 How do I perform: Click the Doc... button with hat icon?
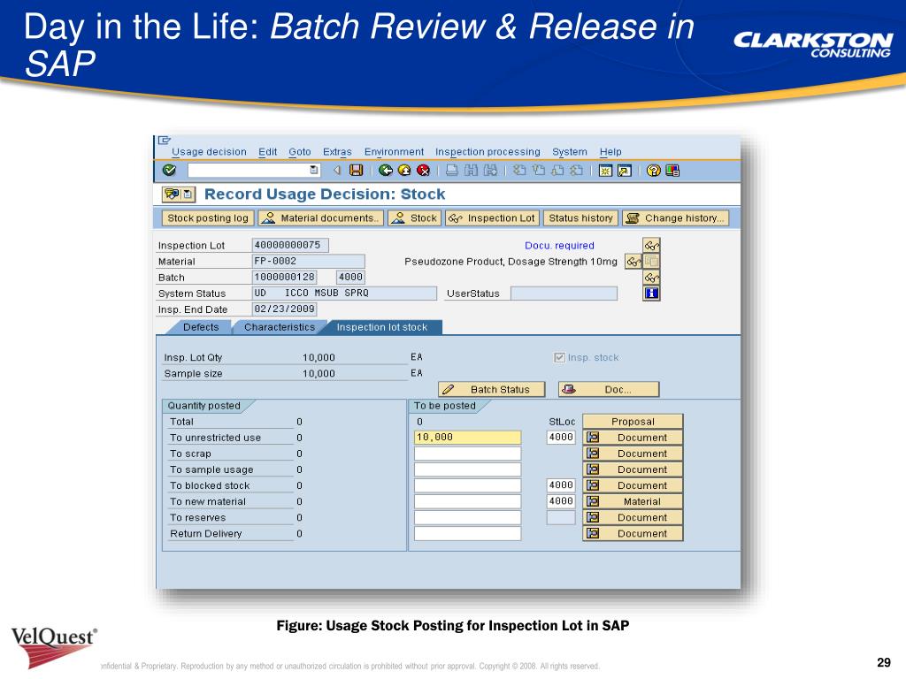[609, 390]
